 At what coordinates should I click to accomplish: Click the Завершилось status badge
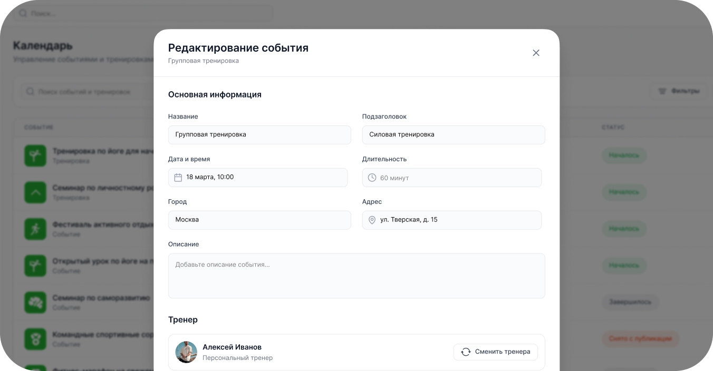pos(631,302)
